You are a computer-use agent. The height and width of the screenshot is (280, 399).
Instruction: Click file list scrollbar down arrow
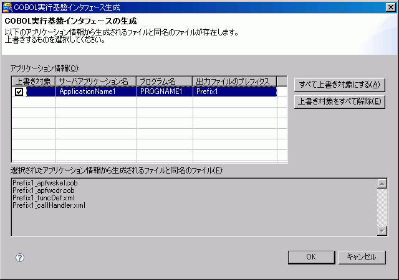tap(383, 231)
